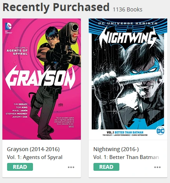Click the round DC logo on Nightwing cover
This screenshot has width=170, height=183.
point(160,131)
